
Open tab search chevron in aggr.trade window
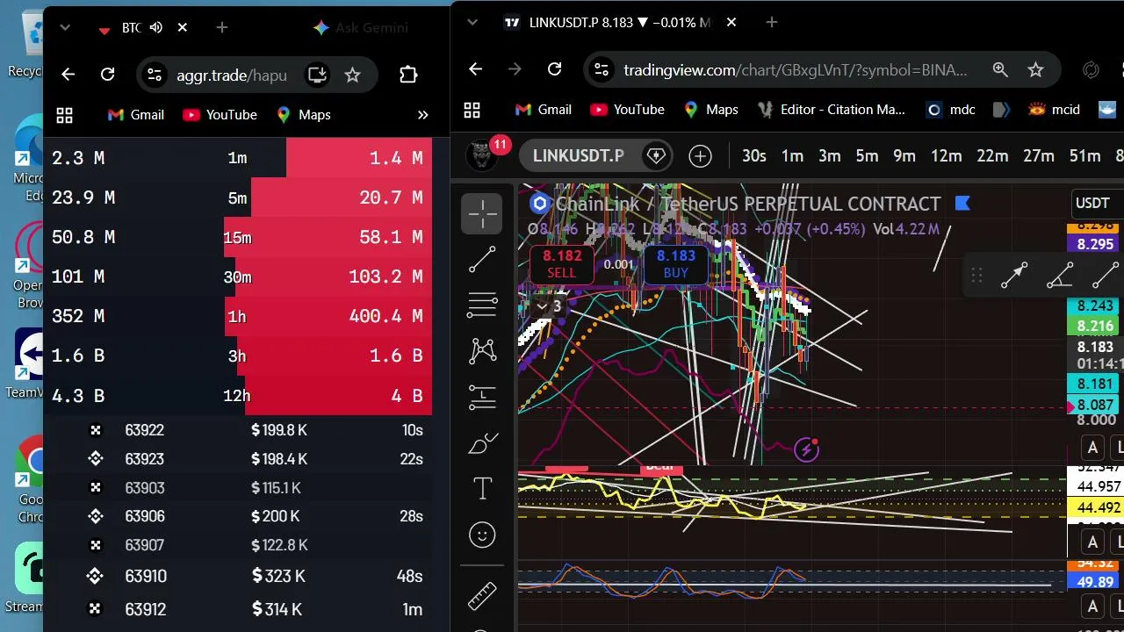[x=64, y=28]
